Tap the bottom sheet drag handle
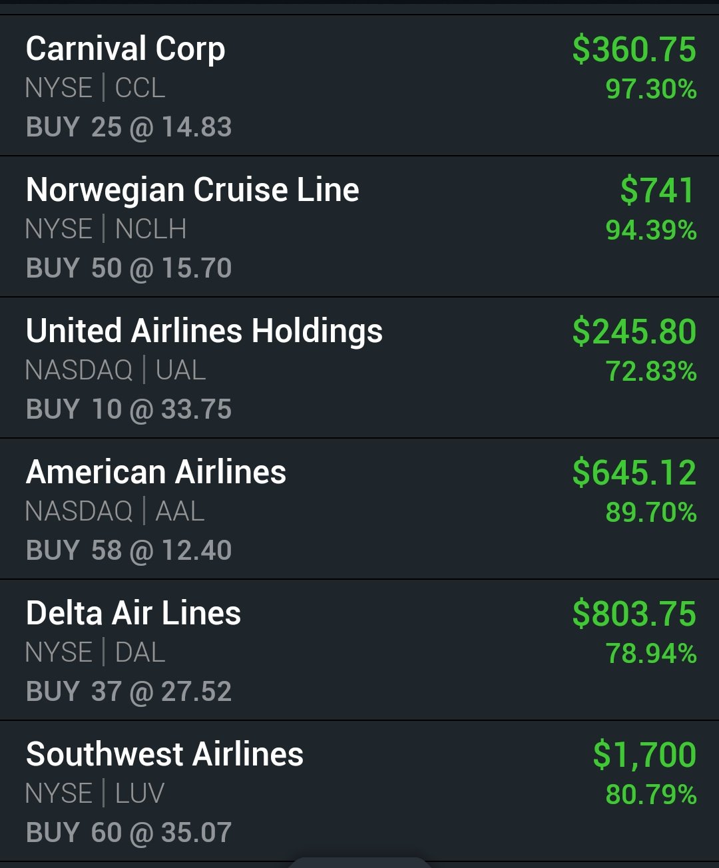719x868 pixels. pyautogui.click(x=359, y=863)
